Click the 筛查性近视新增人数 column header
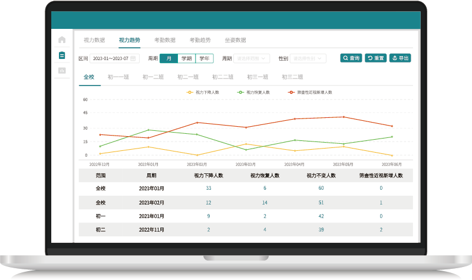Image resolution: width=472 pixels, height=280 pixels. point(381,176)
